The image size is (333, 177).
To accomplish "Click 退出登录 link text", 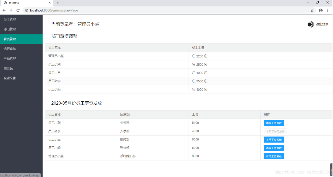I will [322, 24].
